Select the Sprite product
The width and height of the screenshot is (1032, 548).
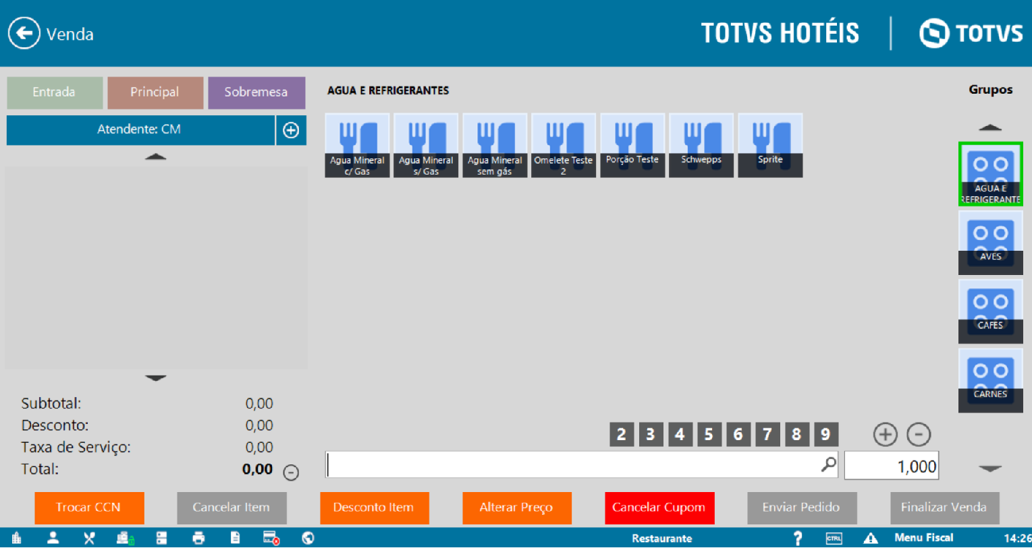[770, 146]
